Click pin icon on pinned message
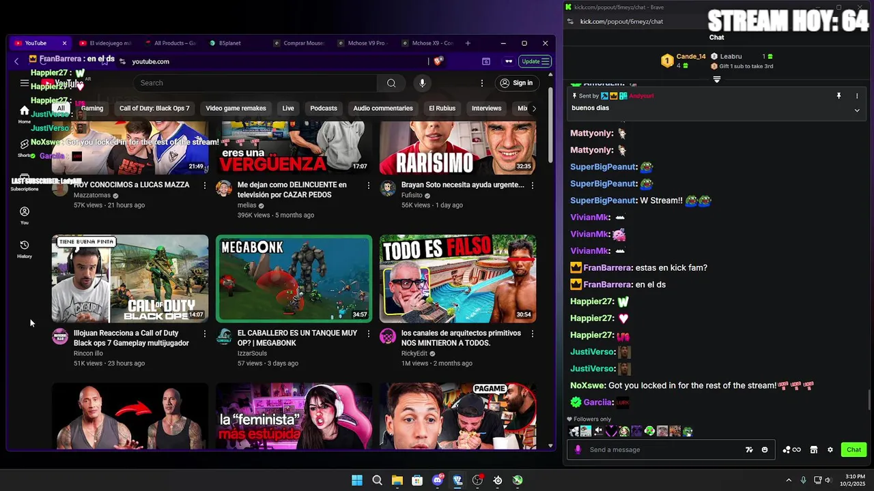This screenshot has width=874, height=491. click(x=839, y=96)
